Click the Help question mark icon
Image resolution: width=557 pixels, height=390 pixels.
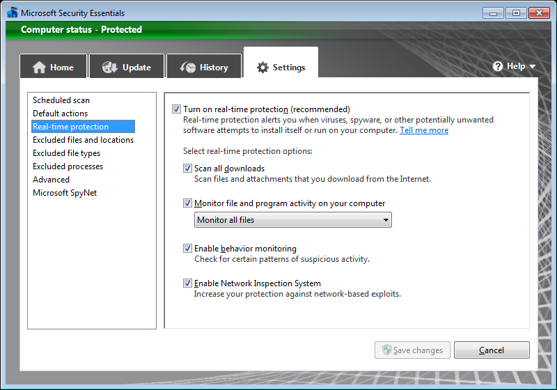coord(498,66)
